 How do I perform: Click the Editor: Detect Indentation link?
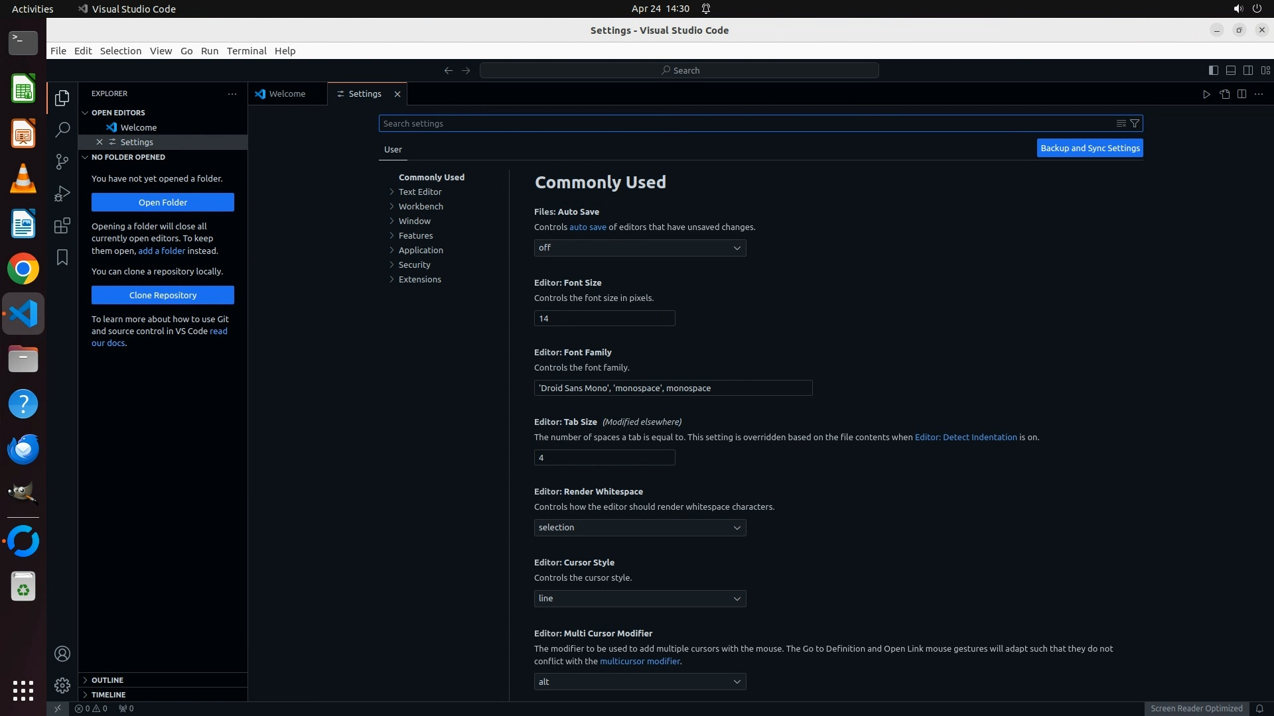(965, 438)
